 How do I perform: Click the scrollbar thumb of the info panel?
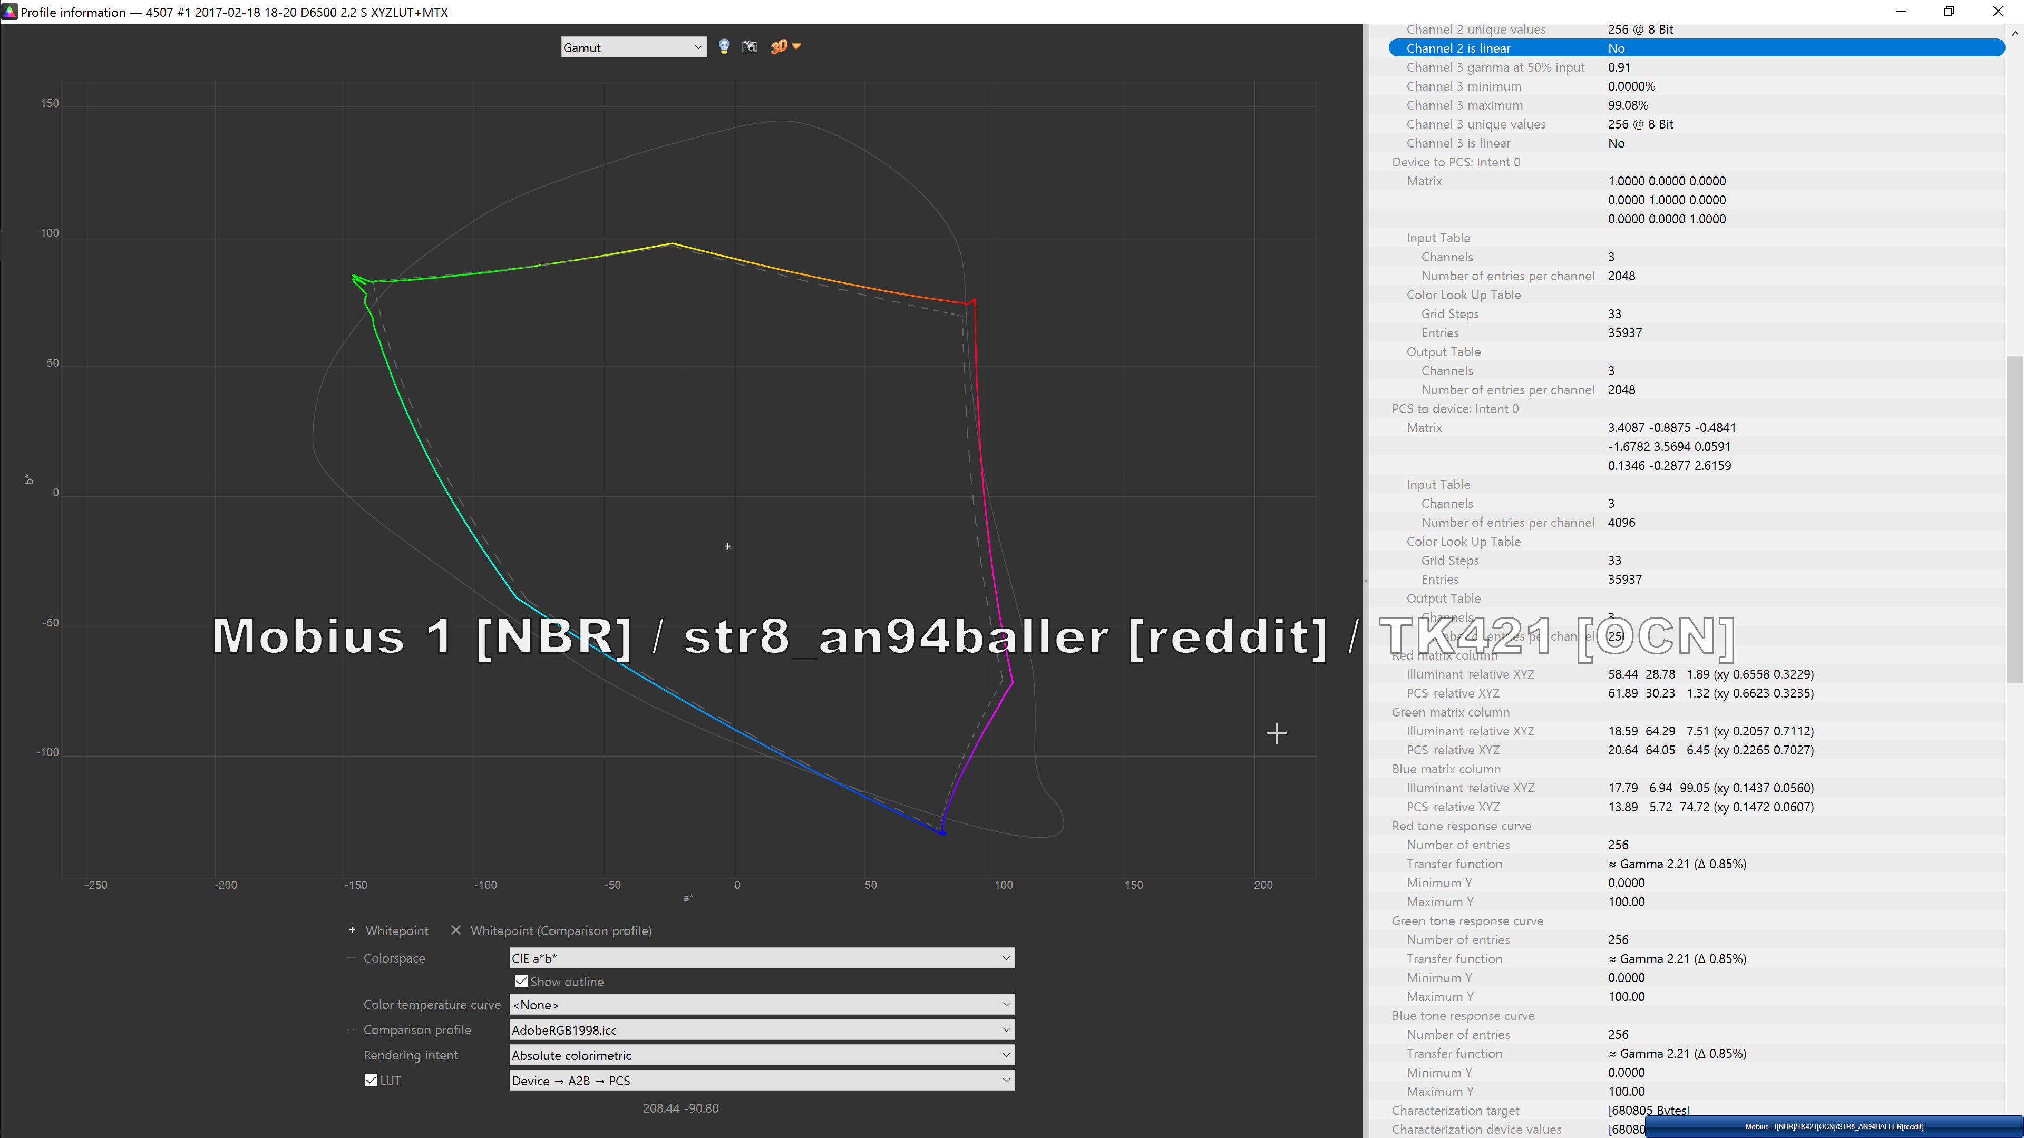2015,518
